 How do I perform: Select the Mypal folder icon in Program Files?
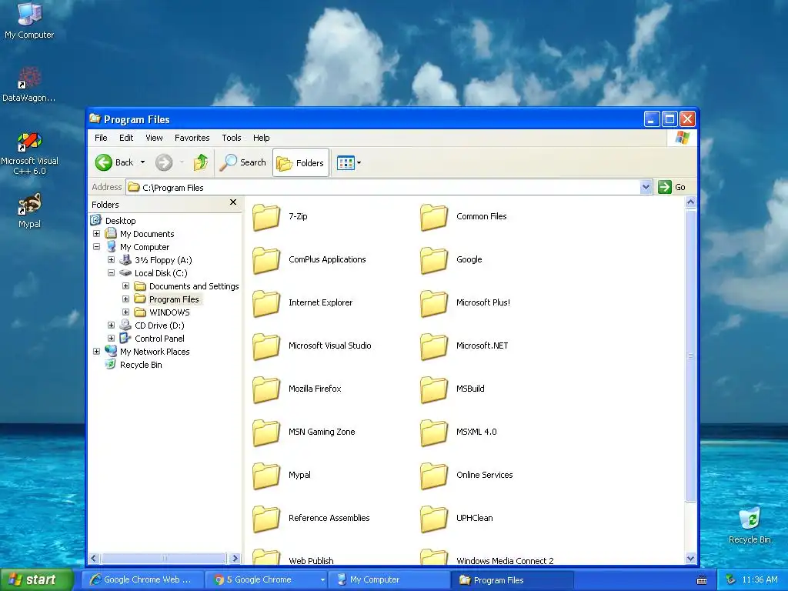tap(266, 476)
